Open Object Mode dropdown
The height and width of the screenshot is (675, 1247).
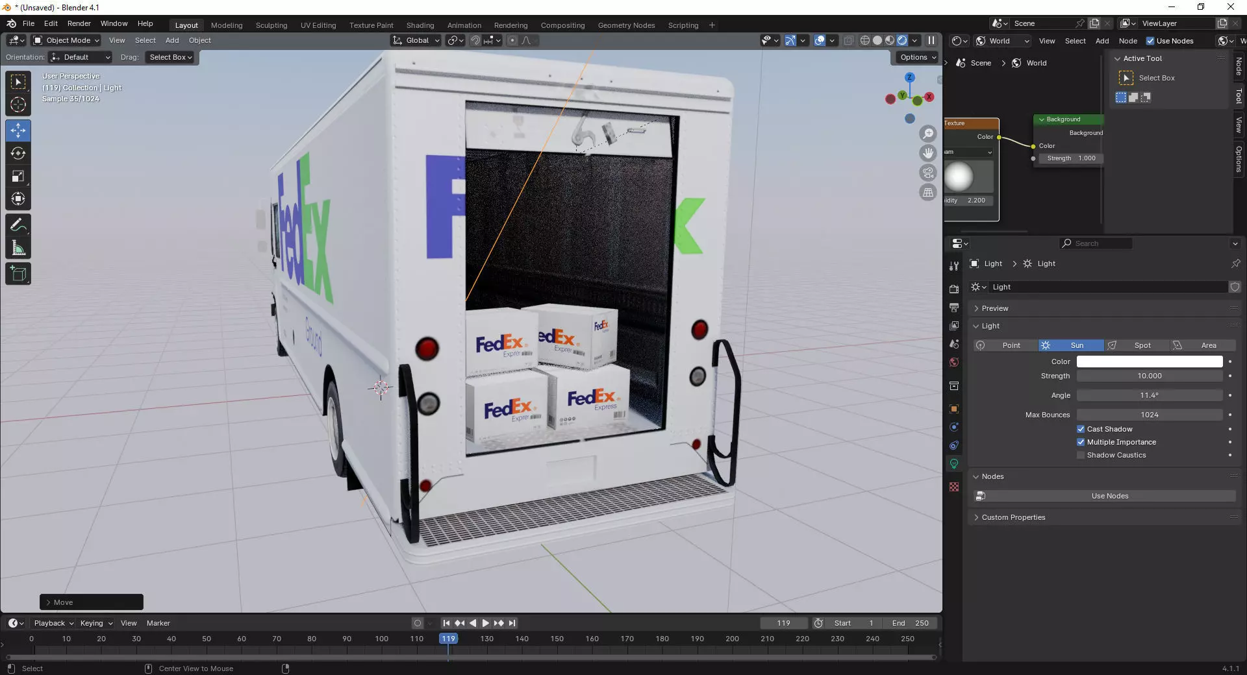point(66,40)
